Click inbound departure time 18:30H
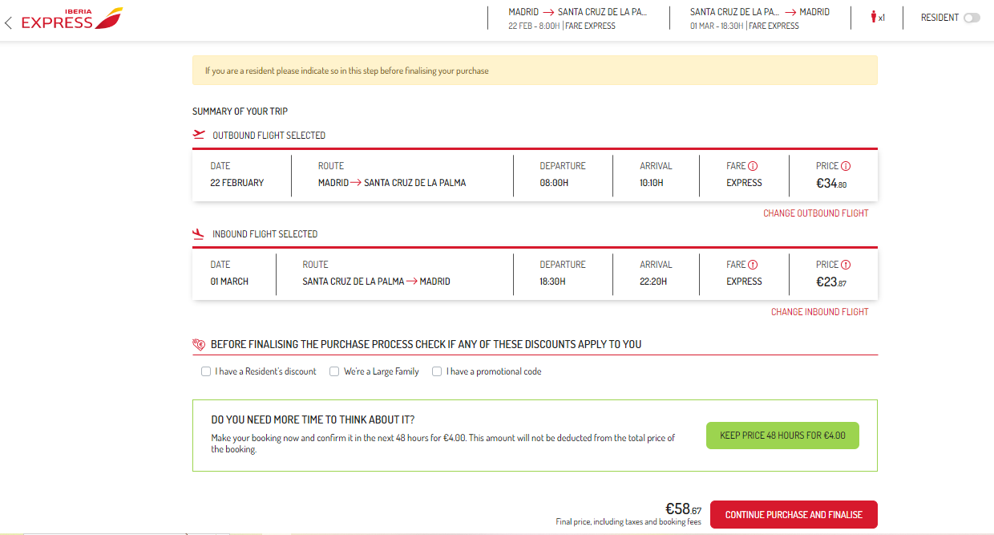This screenshot has height=535, width=994. 552,282
